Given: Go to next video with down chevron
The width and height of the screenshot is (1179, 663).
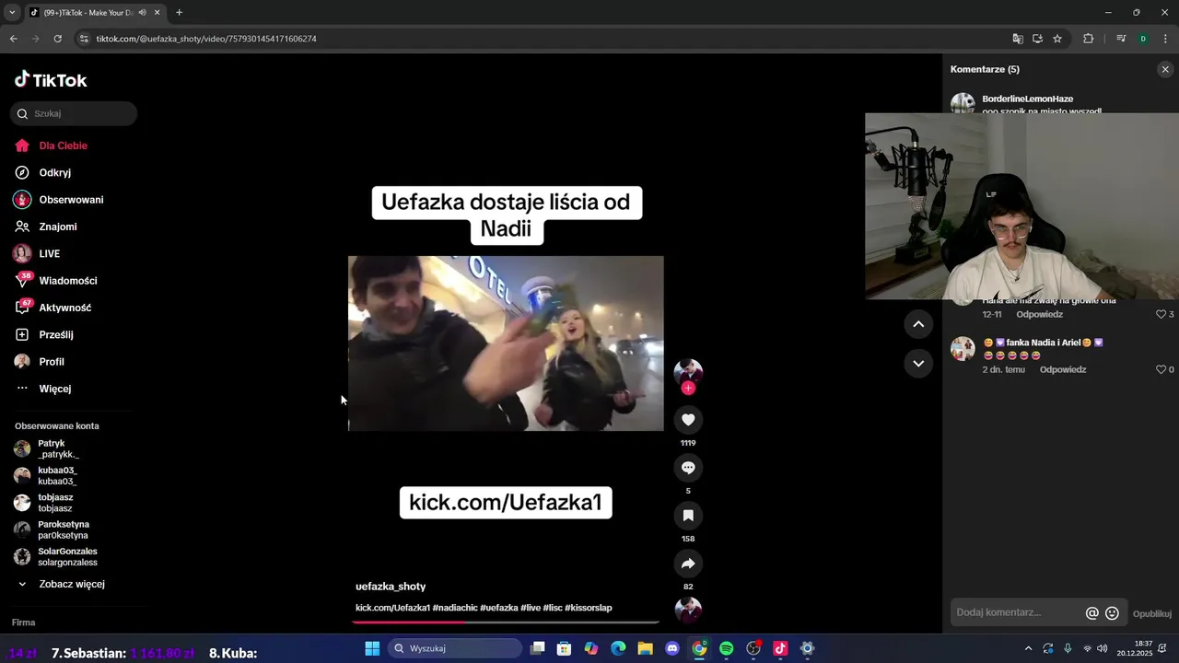Looking at the screenshot, I should [918, 363].
